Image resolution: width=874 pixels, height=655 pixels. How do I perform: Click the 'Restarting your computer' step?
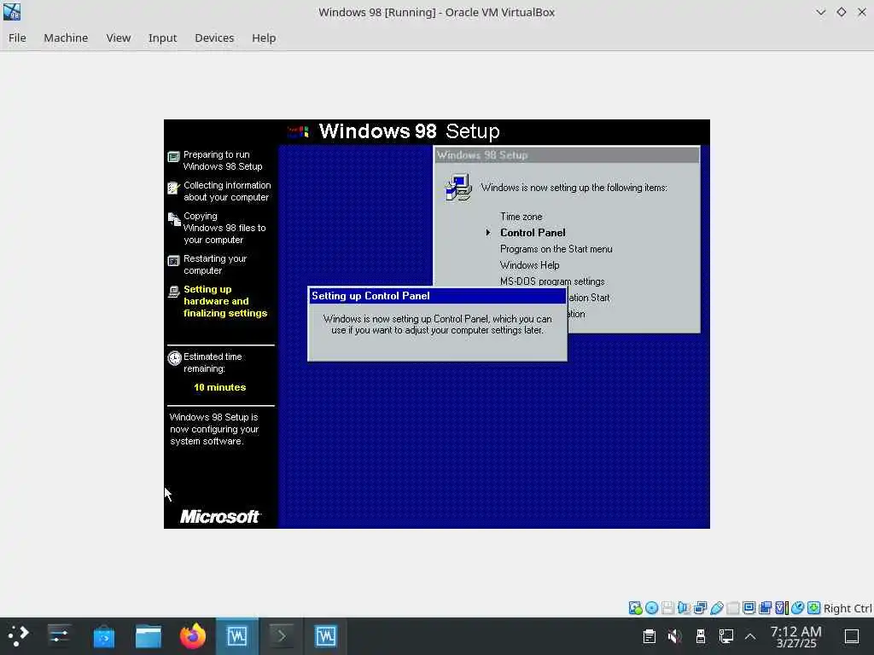(214, 264)
